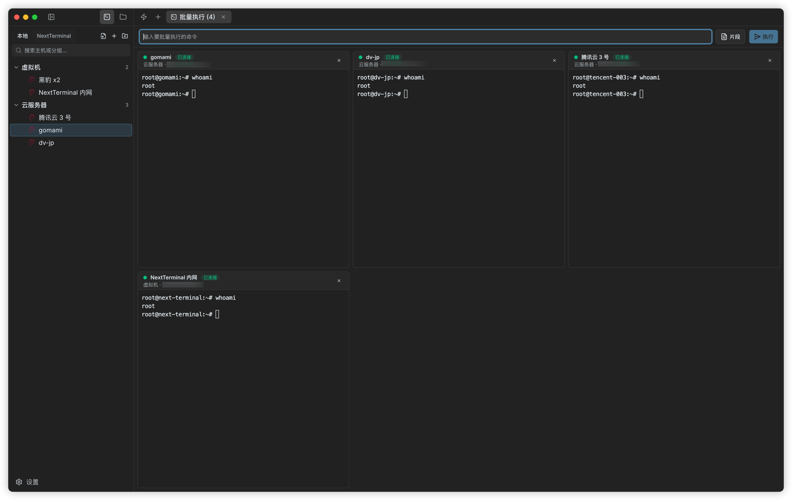Collapse the 云服务器 group
Viewport: 792px width, 500px height.
point(16,105)
